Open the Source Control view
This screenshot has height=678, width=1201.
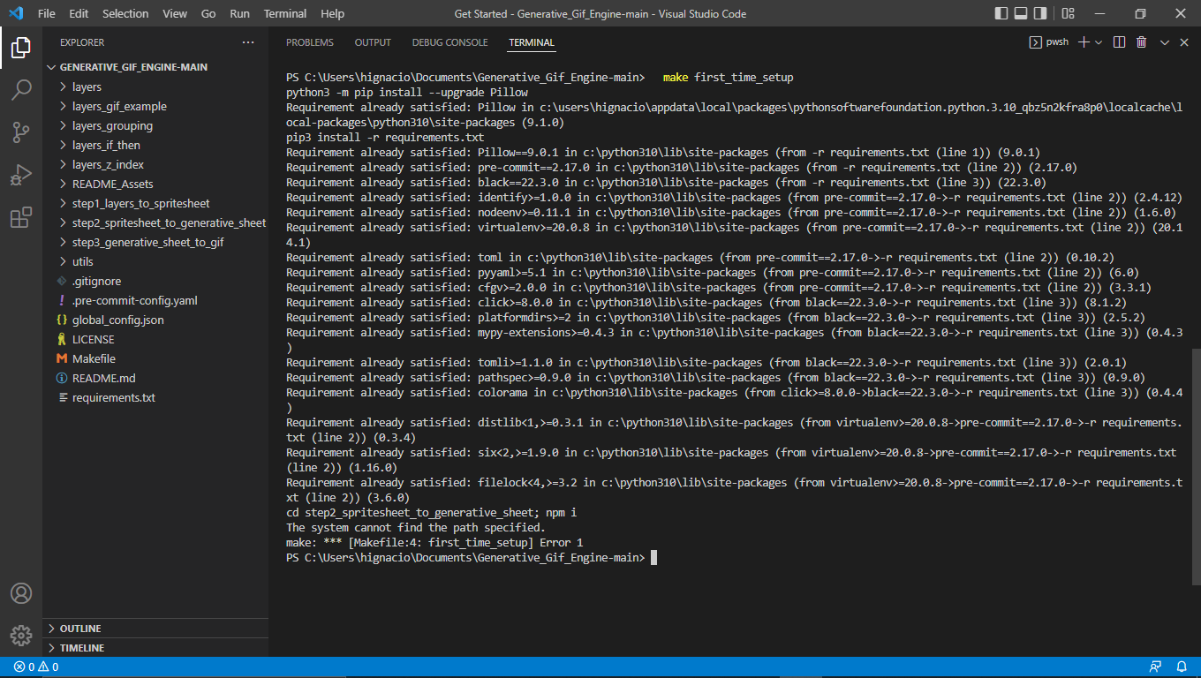coord(21,132)
